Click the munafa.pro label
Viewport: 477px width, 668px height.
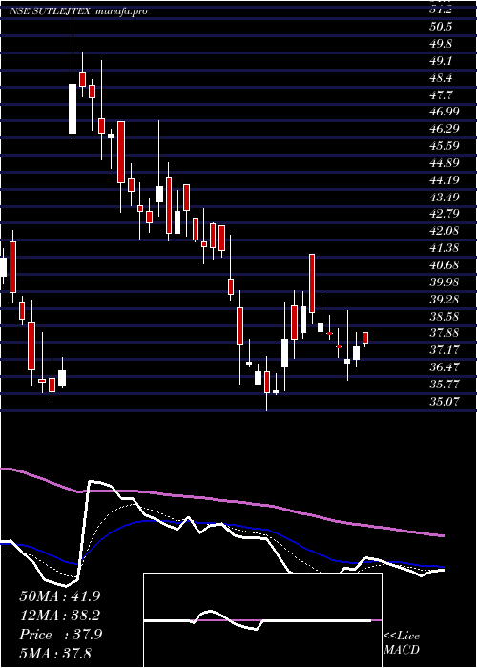122,11
